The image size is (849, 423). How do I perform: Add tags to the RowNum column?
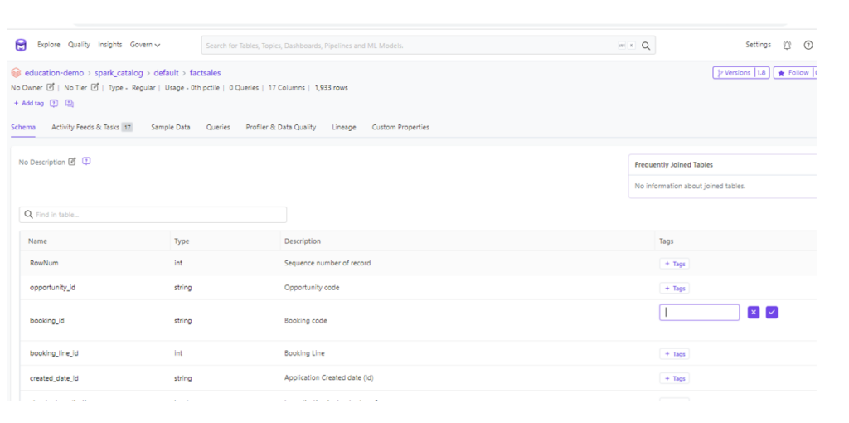[674, 264]
